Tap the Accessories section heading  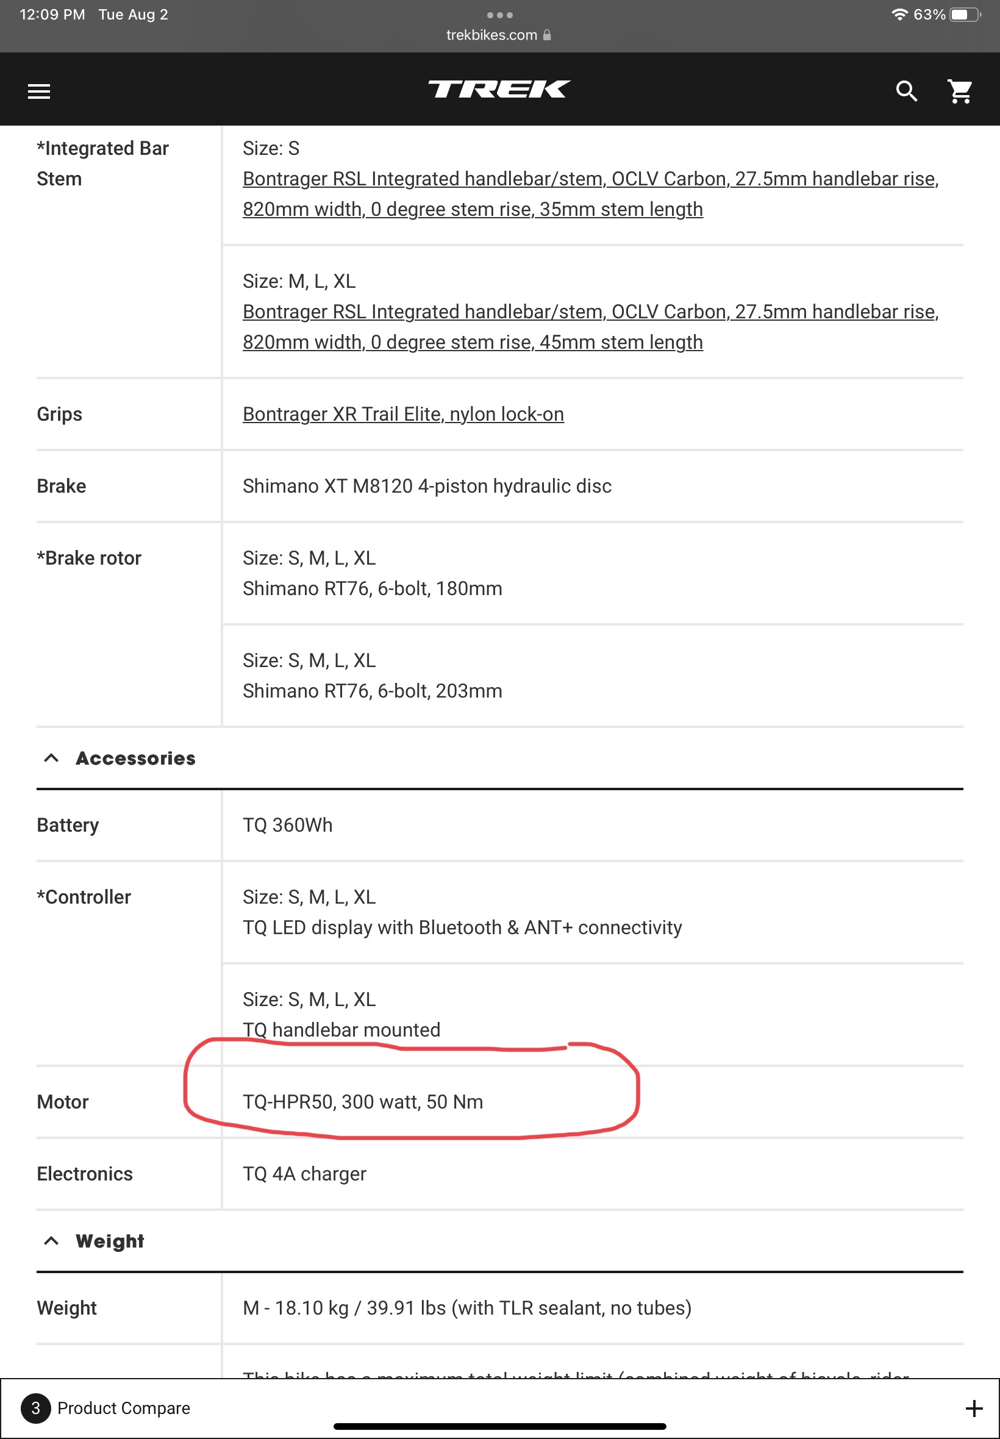click(x=135, y=758)
